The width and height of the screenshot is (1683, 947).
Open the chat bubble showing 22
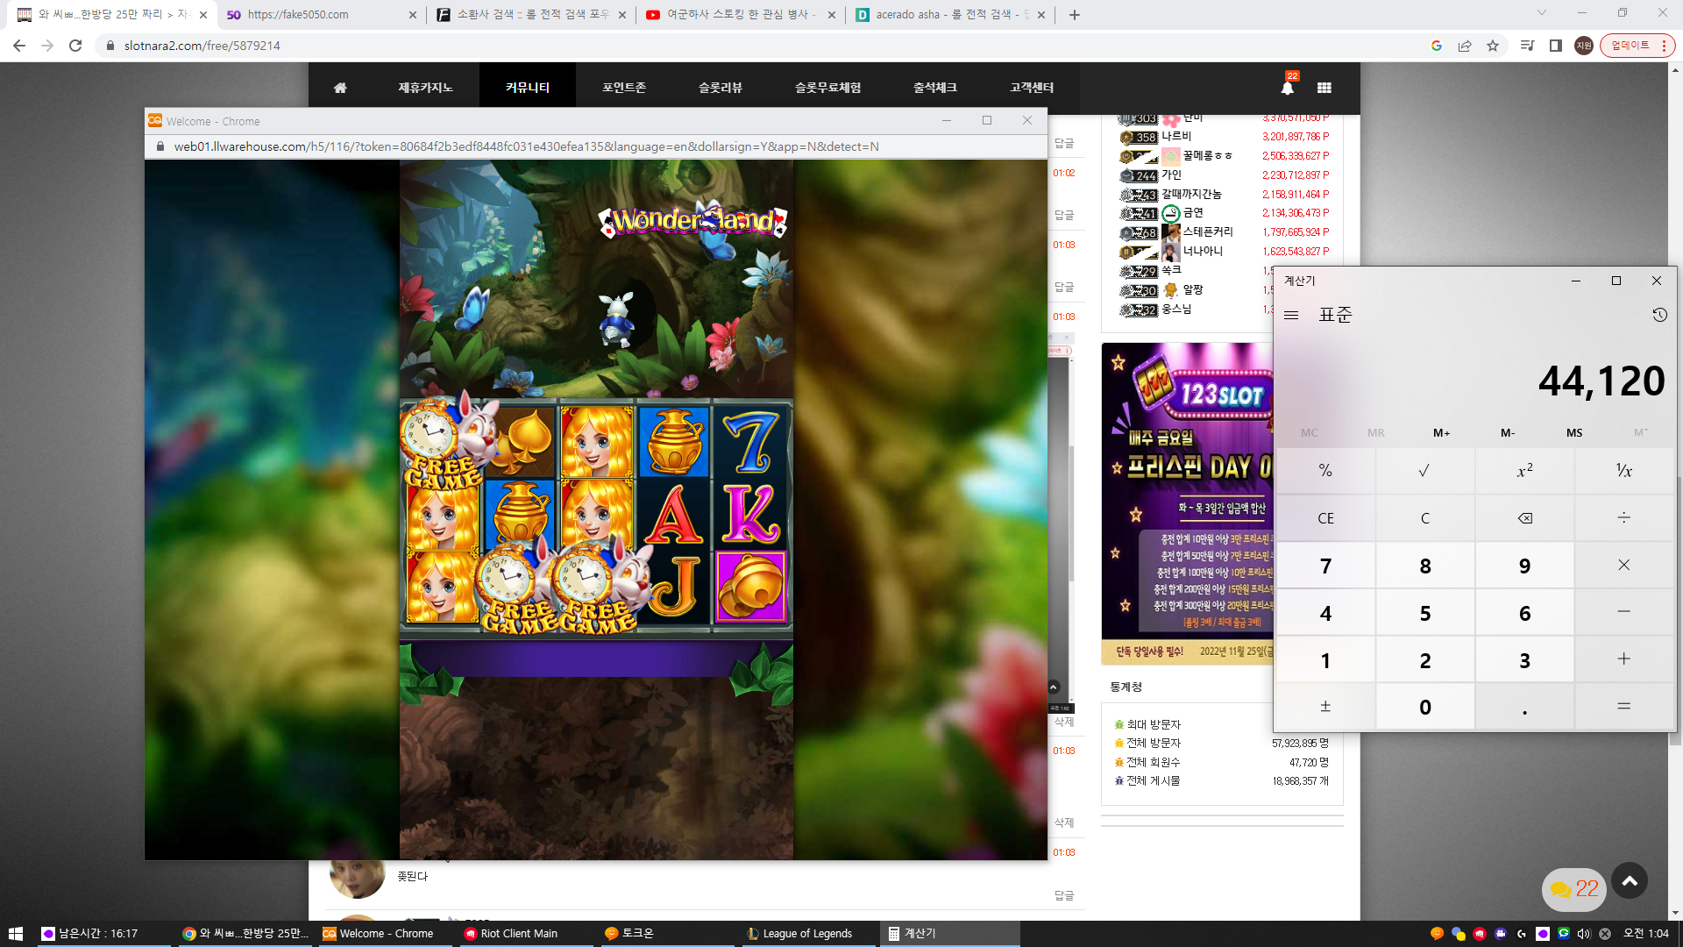tap(1574, 889)
